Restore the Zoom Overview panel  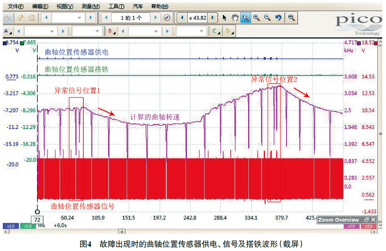pos(367,220)
